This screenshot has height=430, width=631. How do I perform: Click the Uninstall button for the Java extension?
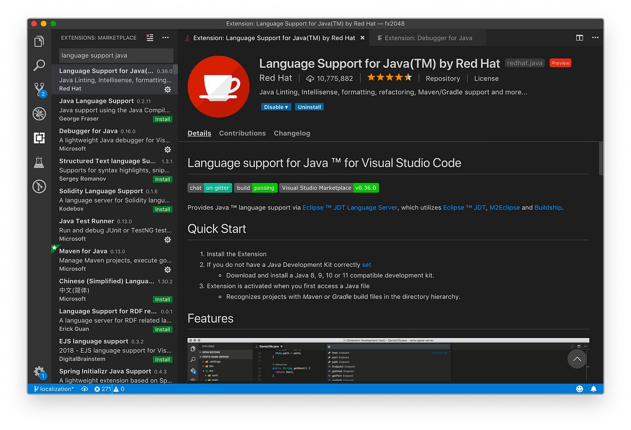309,107
